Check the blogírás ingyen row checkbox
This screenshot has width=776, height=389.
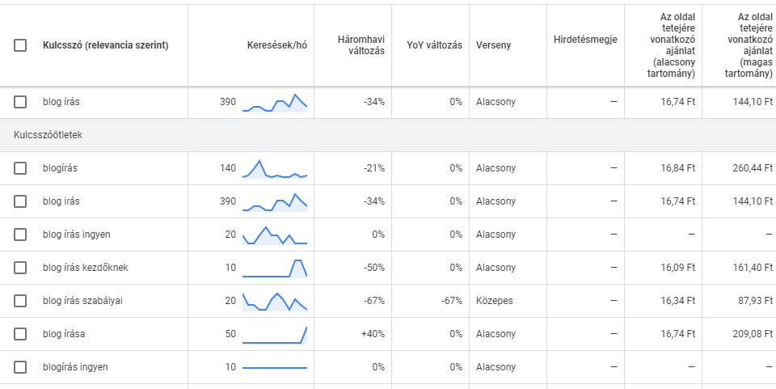[20, 367]
